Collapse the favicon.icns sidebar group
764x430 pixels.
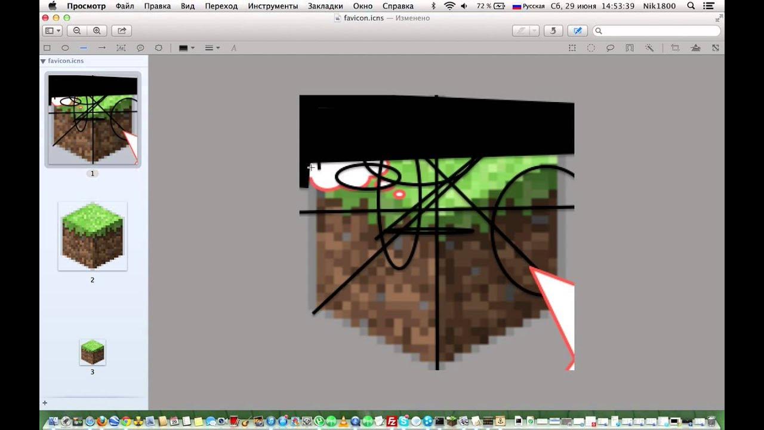pos(43,61)
